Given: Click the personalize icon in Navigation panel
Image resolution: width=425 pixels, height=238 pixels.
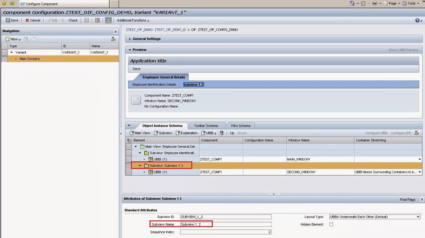Looking at the screenshot, I should point(113,39).
